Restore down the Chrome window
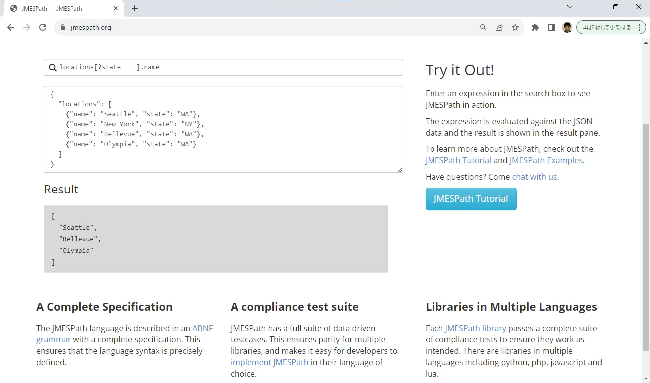The image size is (650, 383). coord(616,7)
